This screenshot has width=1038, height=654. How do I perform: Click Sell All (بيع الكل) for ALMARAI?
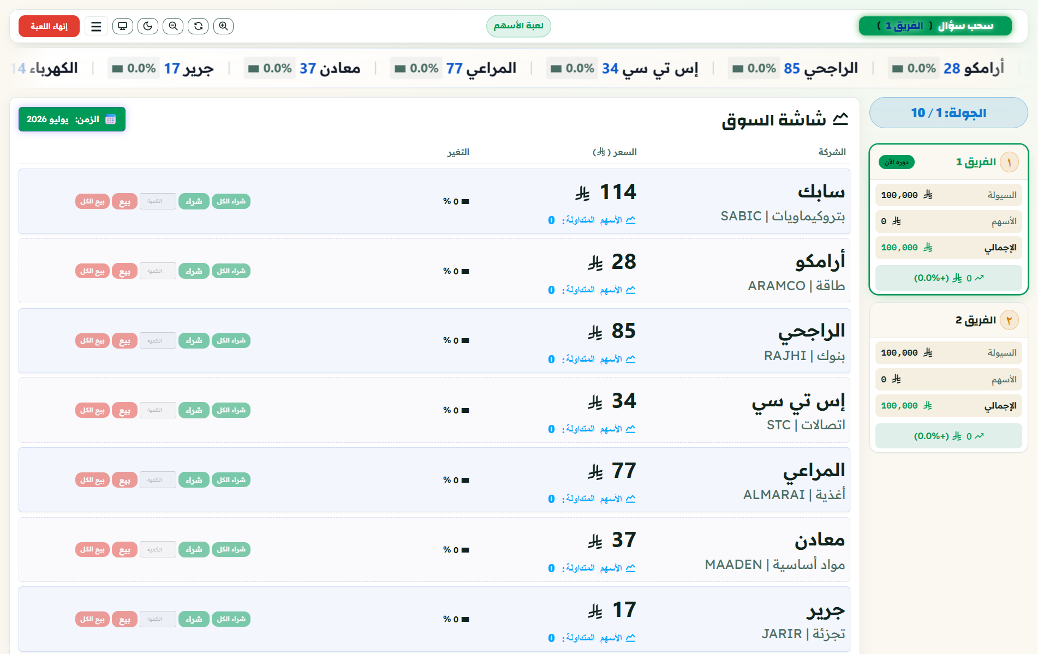tap(92, 480)
